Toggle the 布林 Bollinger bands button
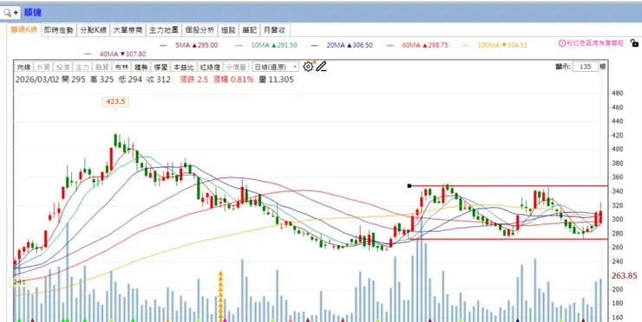 [121, 67]
